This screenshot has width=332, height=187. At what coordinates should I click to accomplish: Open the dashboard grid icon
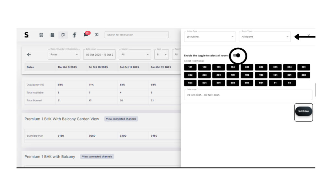coord(41,35)
